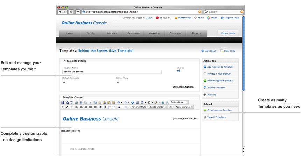This screenshot has height=163, width=301.
Task: Click the Audit log icon
Action: [x=205, y=94]
